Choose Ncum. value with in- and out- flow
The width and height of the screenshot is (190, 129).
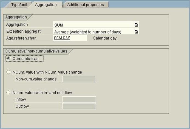(8, 92)
